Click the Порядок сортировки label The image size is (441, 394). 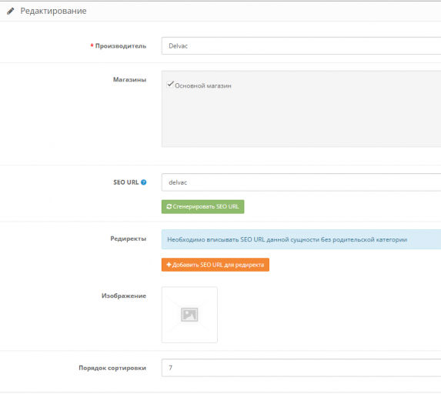coord(112,368)
